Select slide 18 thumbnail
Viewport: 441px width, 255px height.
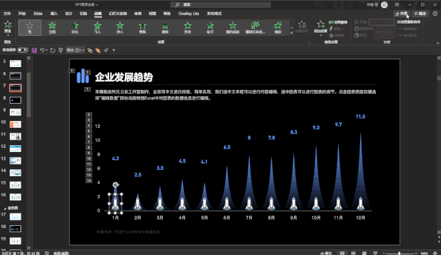(x=15, y=229)
